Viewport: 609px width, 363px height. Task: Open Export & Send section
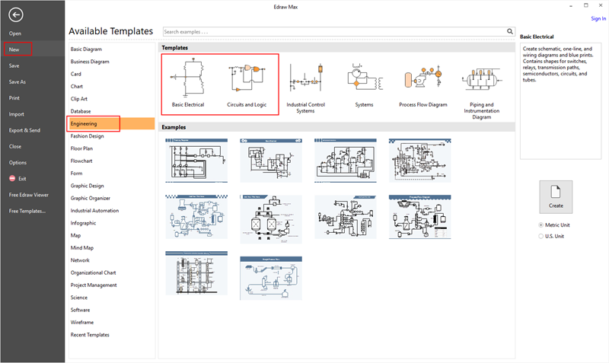[x=24, y=130]
